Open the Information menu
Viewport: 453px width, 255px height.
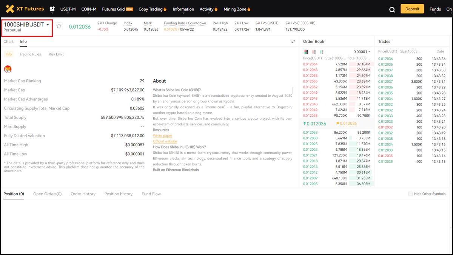(x=183, y=9)
